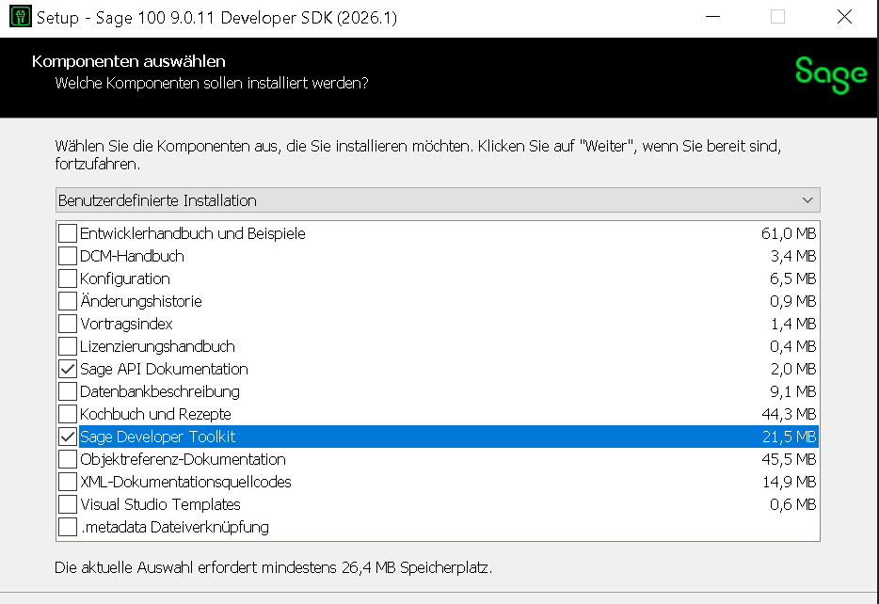
Task: Click the Lizenzierungshandbuch label
Action: coord(157,346)
